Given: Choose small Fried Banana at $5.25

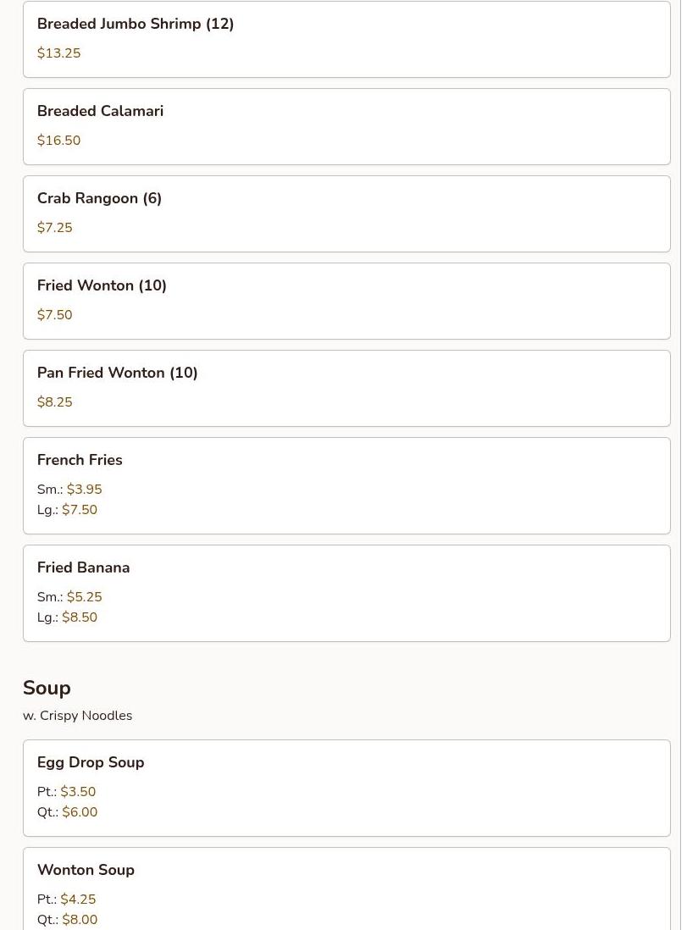Looking at the screenshot, I should pos(84,596).
